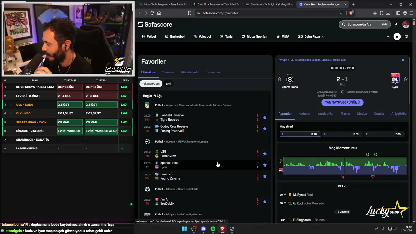This screenshot has width=416, height=234.
Task: Toggle the favorite star for Dinamo match
Action: click(265, 176)
